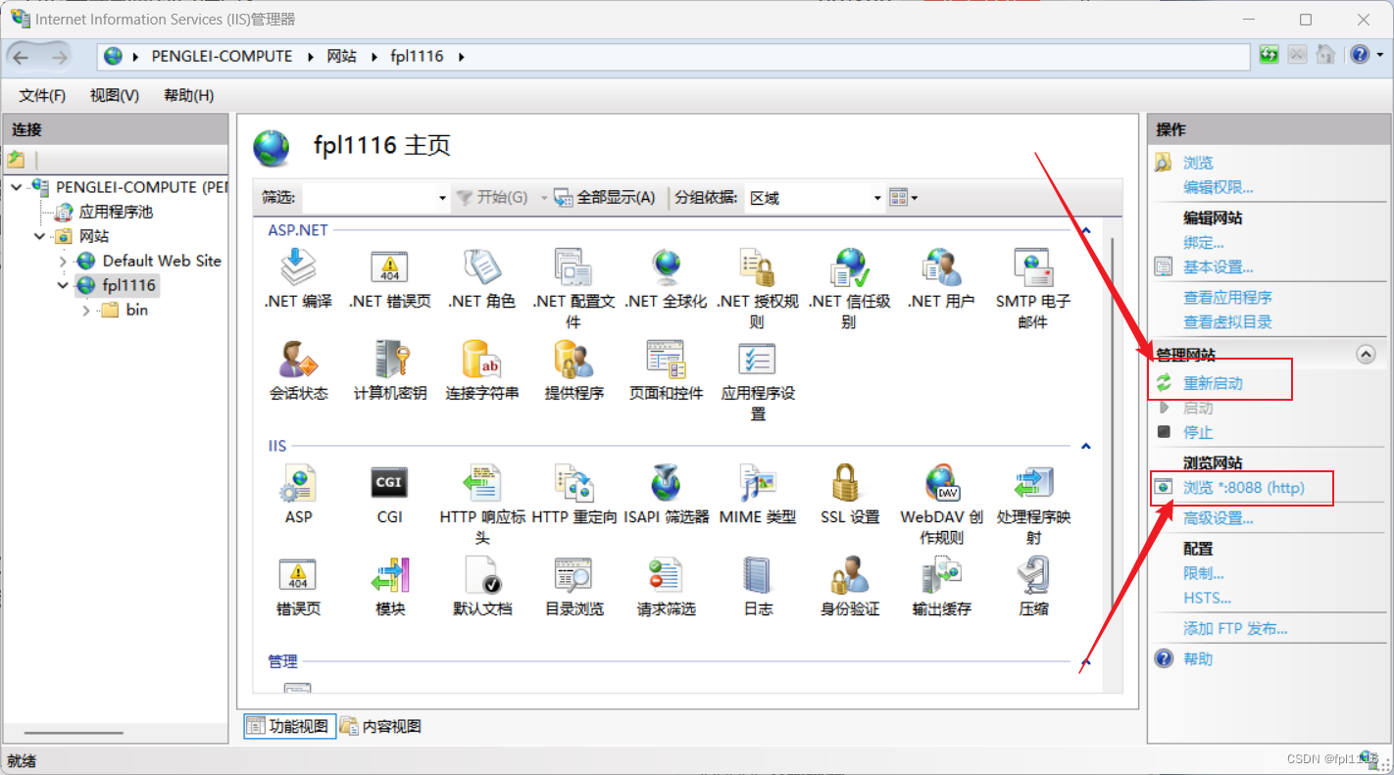
Task: Collapse the fpl1116 tree node
Action: [x=64, y=285]
